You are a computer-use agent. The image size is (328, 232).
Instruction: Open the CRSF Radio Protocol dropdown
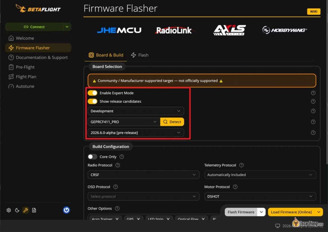143,175
